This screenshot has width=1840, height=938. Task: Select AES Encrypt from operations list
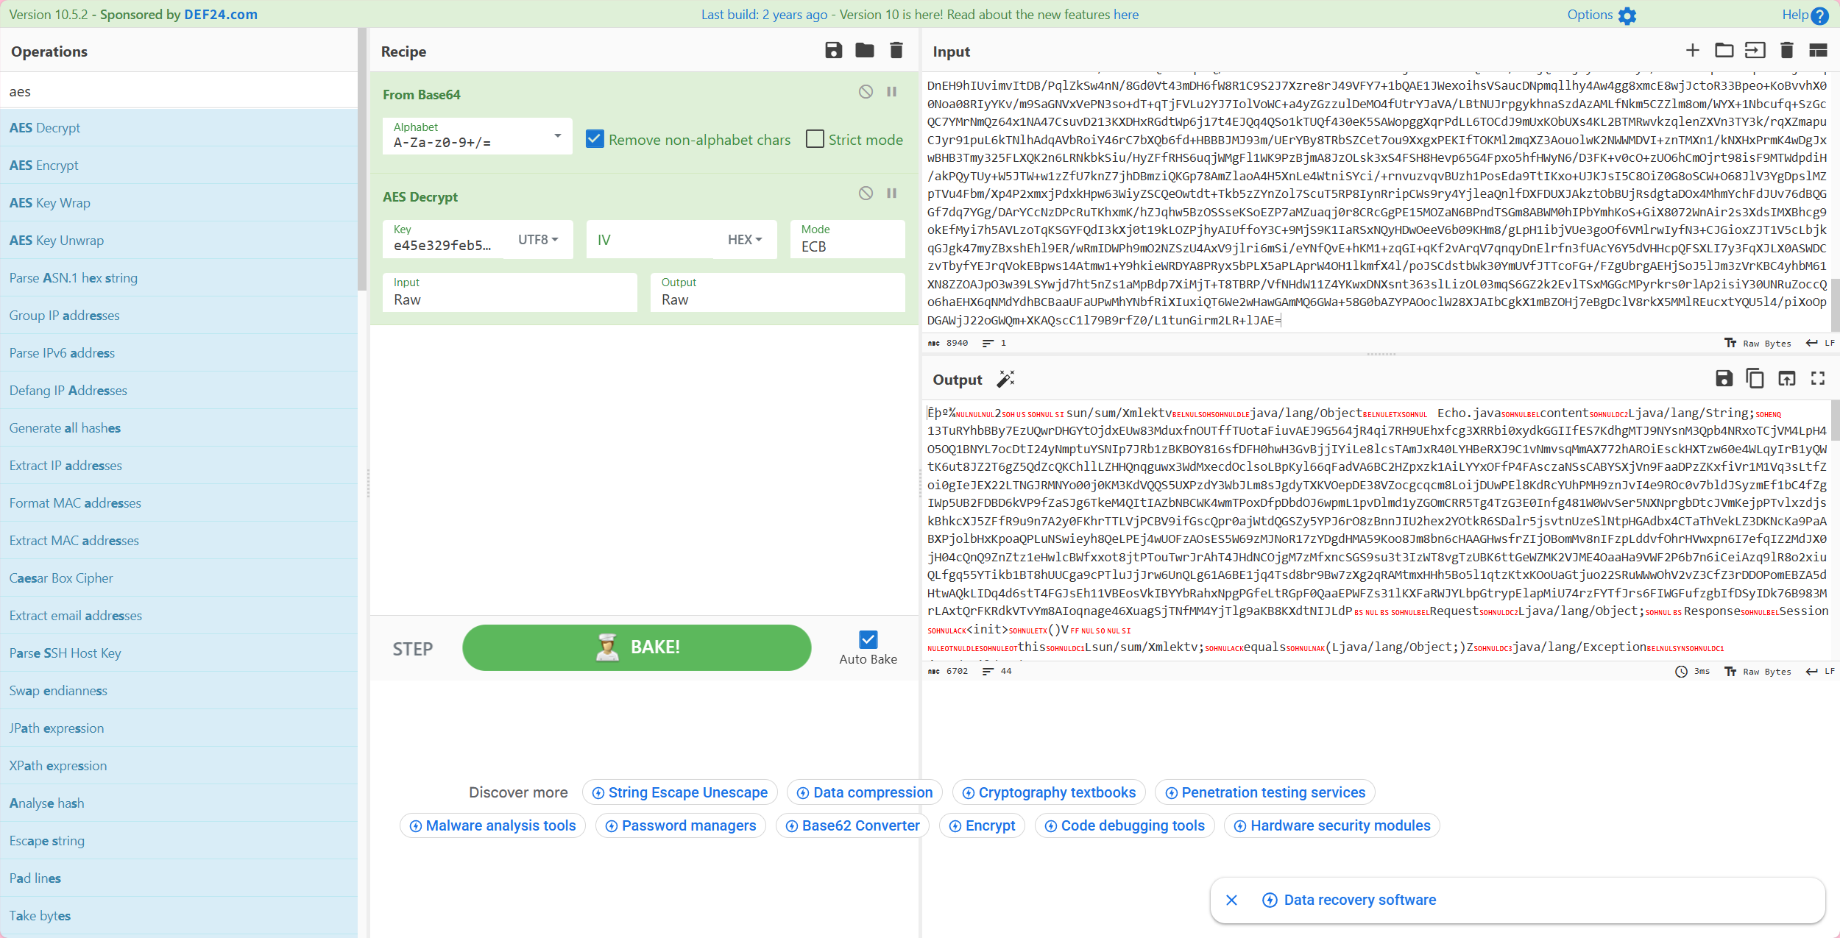point(44,166)
